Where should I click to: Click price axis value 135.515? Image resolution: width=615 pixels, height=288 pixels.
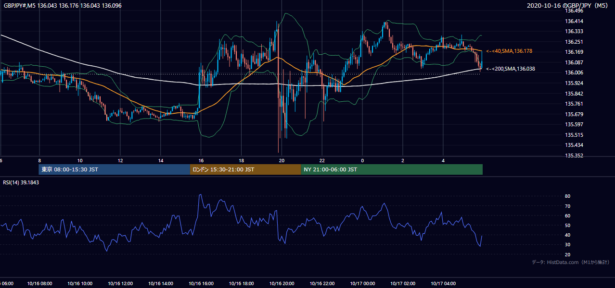pyautogui.click(x=574, y=135)
